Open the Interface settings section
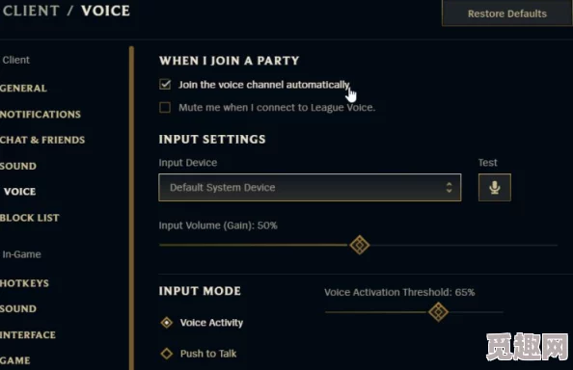Image resolution: width=573 pixels, height=370 pixels. 28,335
